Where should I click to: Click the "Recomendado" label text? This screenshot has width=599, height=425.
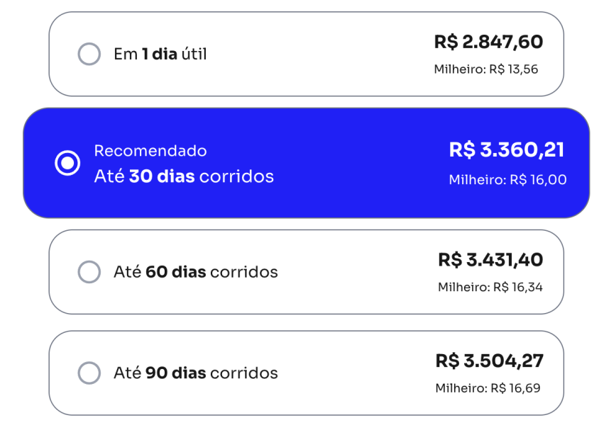[150, 151]
